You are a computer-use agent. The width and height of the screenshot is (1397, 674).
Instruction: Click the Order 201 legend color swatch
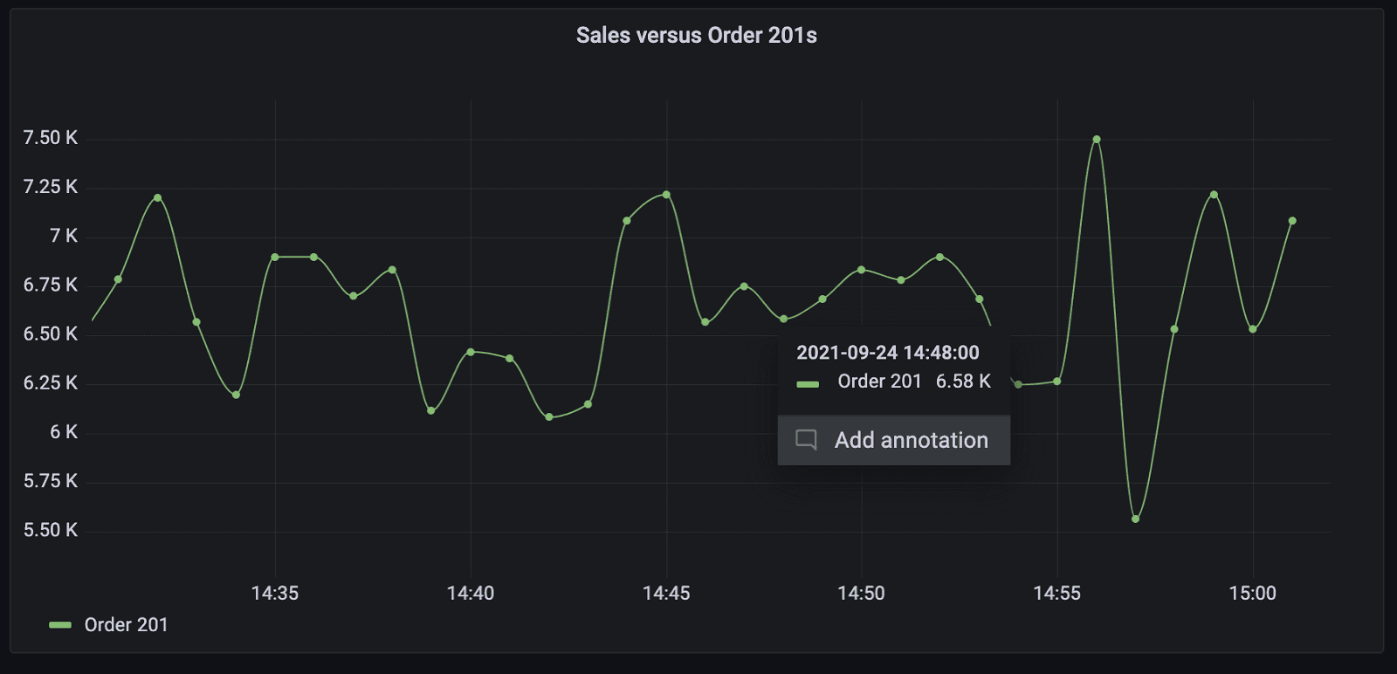coord(60,625)
